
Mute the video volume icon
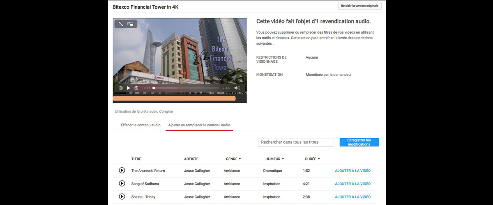(x=237, y=88)
